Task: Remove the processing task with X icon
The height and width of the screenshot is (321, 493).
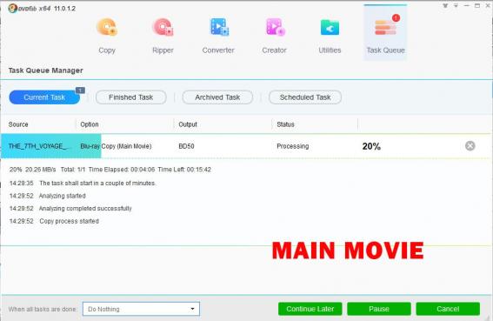Action: pos(470,145)
